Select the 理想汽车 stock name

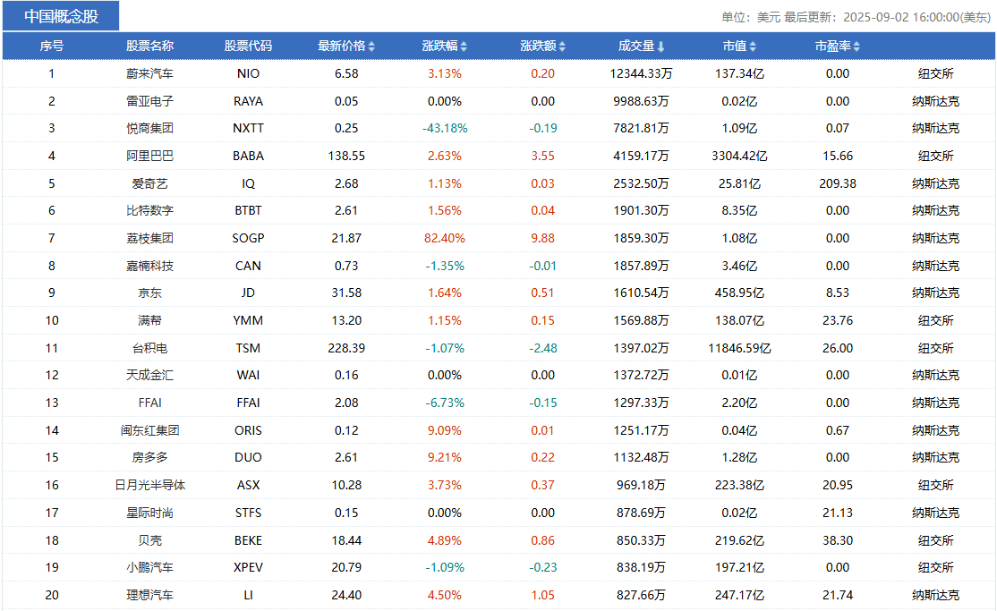[x=149, y=595]
